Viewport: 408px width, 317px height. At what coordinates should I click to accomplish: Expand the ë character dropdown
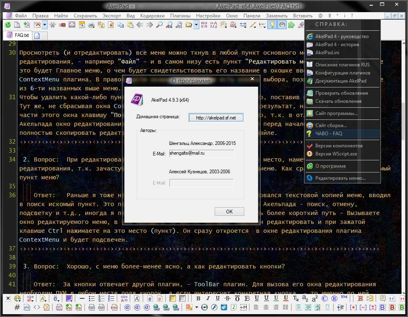[x=56, y=298]
